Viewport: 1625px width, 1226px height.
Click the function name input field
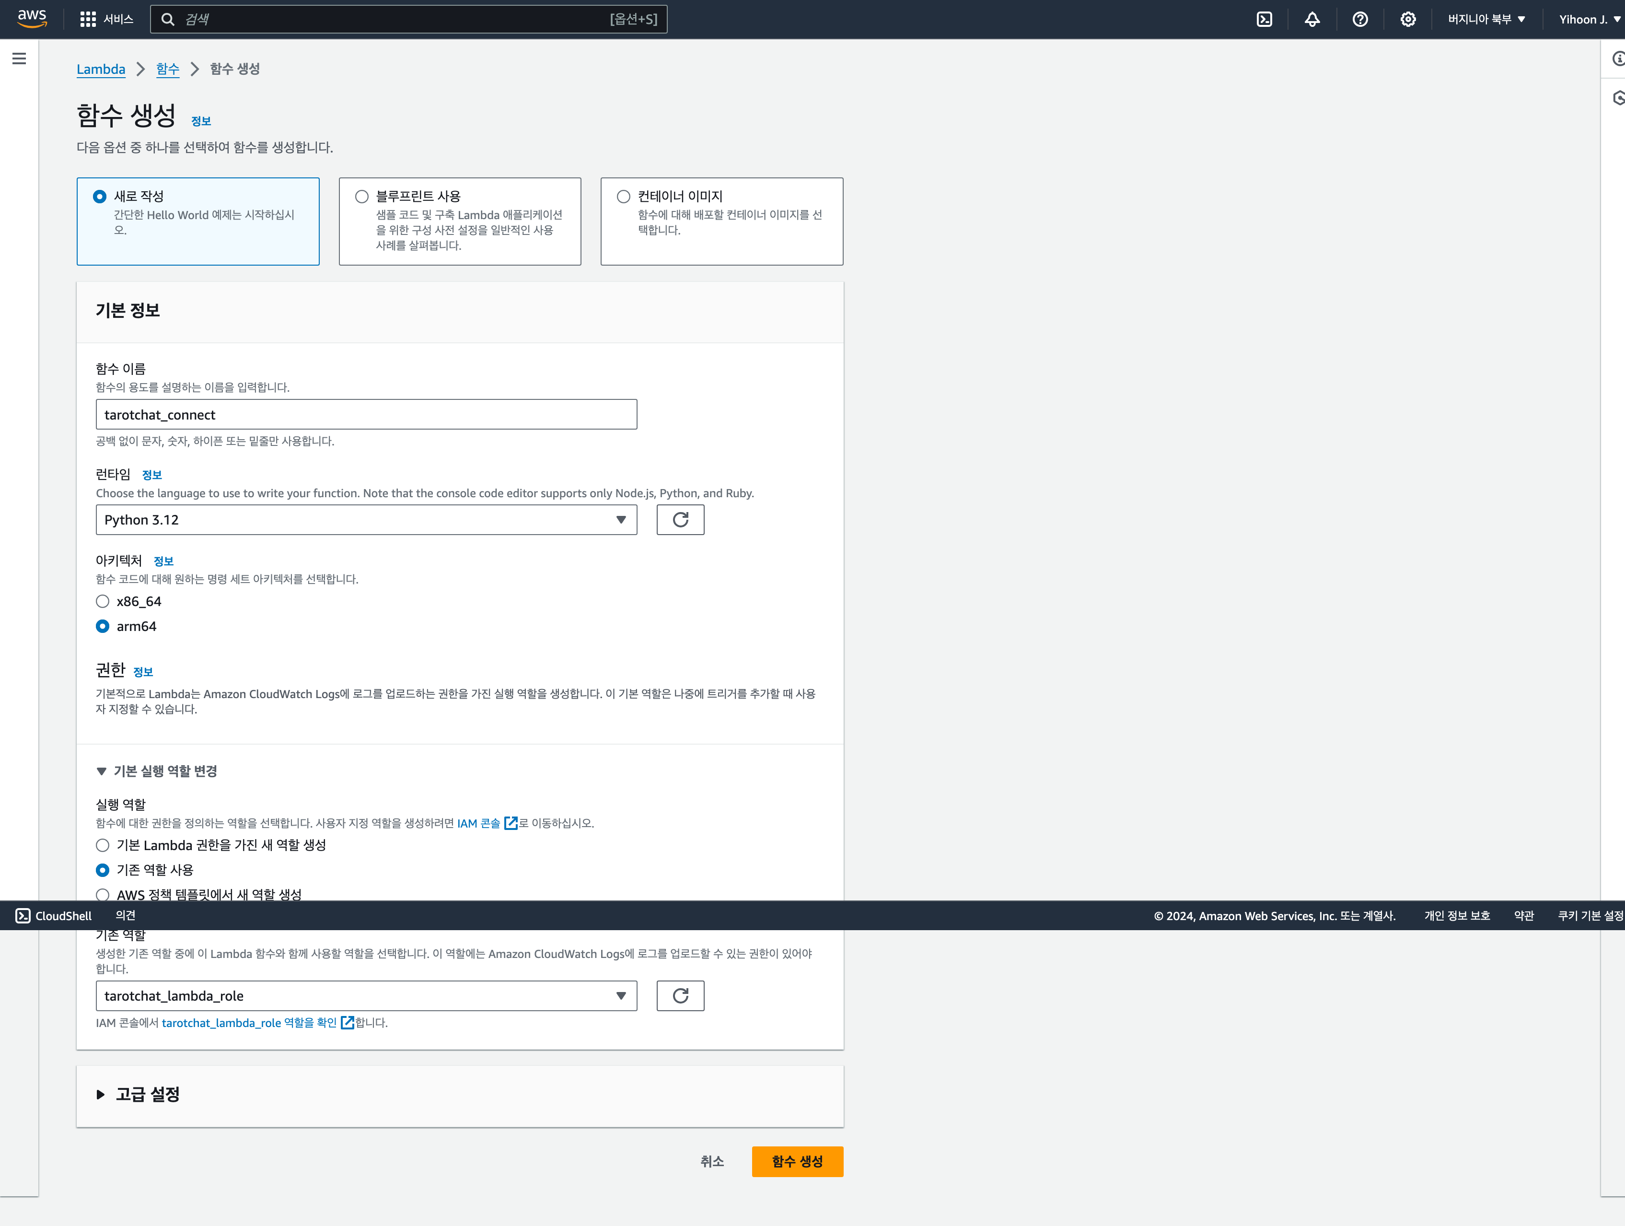(366, 415)
